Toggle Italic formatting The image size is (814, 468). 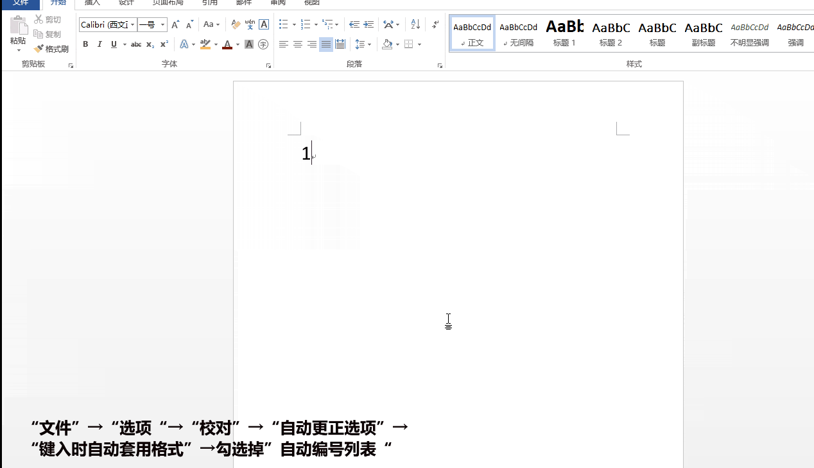click(x=100, y=44)
